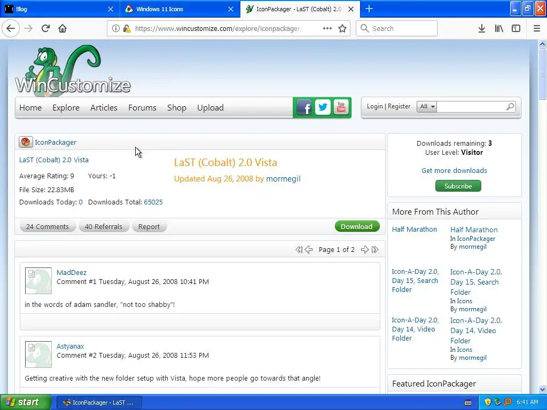
Task: Click the site search magnifier icon
Action: [x=510, y=106]
